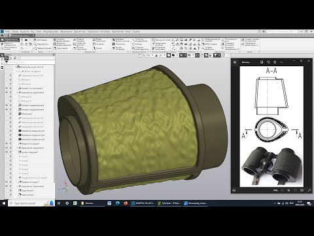Expand Начало координат tree node
This screenshot has width=314, height=236.
[x=17, y=71]
